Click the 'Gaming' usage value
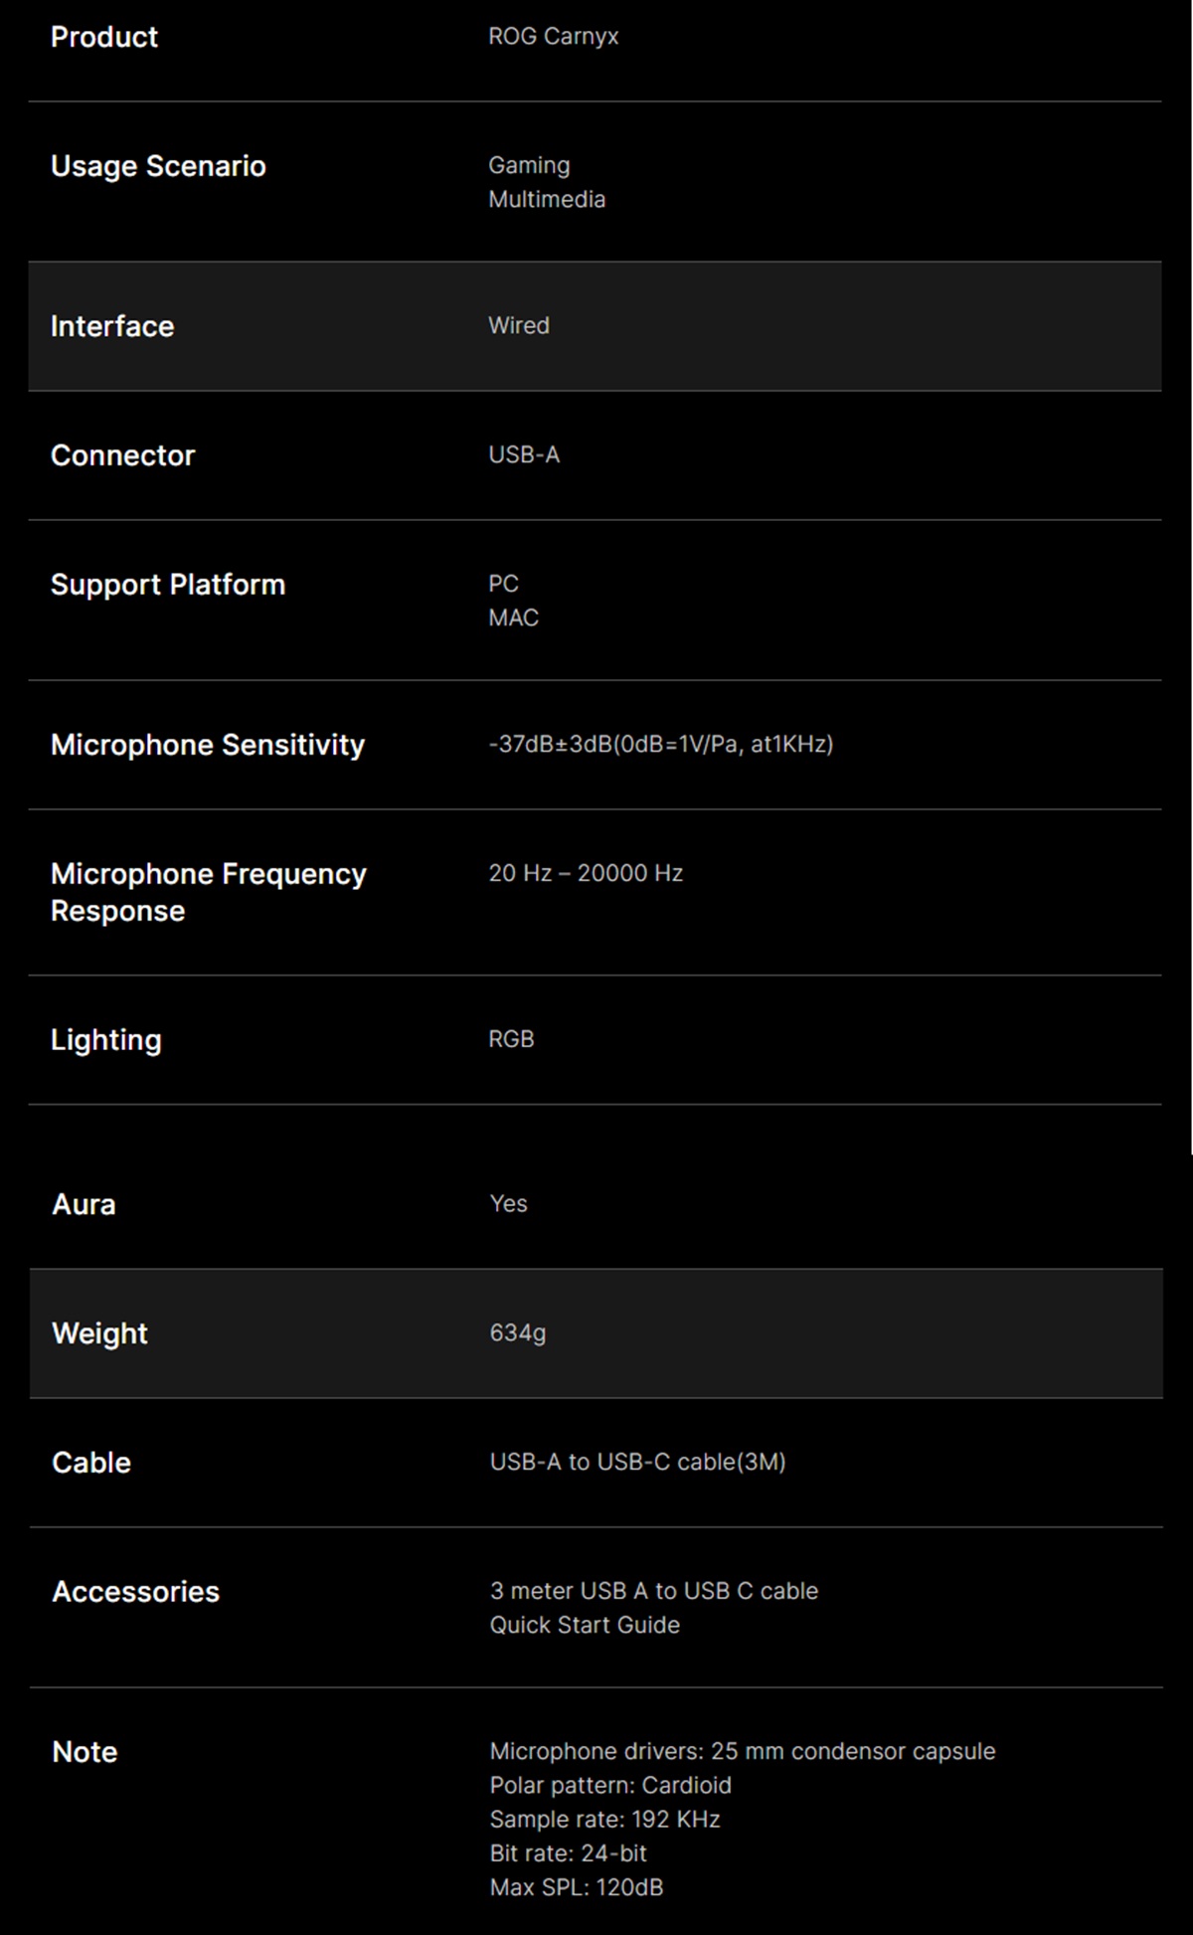Viewport: 1193px width, 1935px height. point(529,165)
